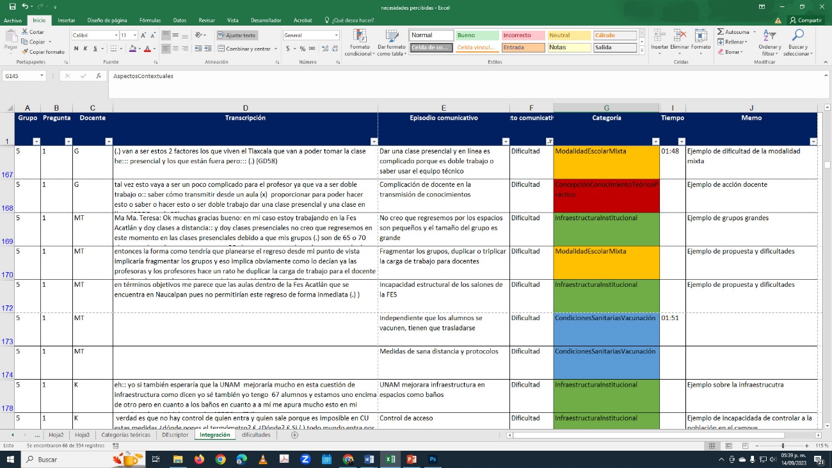Apply the Neutral cell style

(x=569, y=35)
